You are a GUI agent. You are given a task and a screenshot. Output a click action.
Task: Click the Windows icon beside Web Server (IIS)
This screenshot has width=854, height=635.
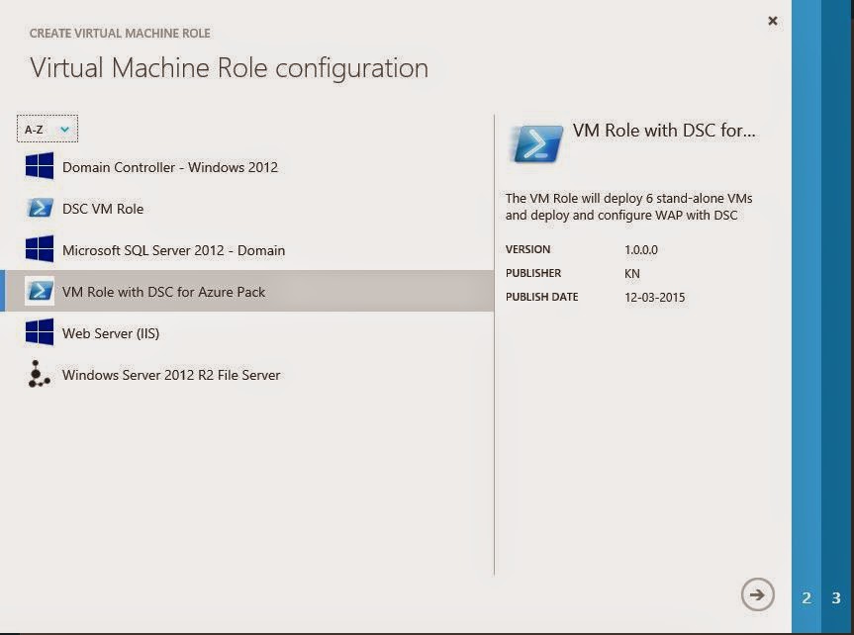(40, 332)
